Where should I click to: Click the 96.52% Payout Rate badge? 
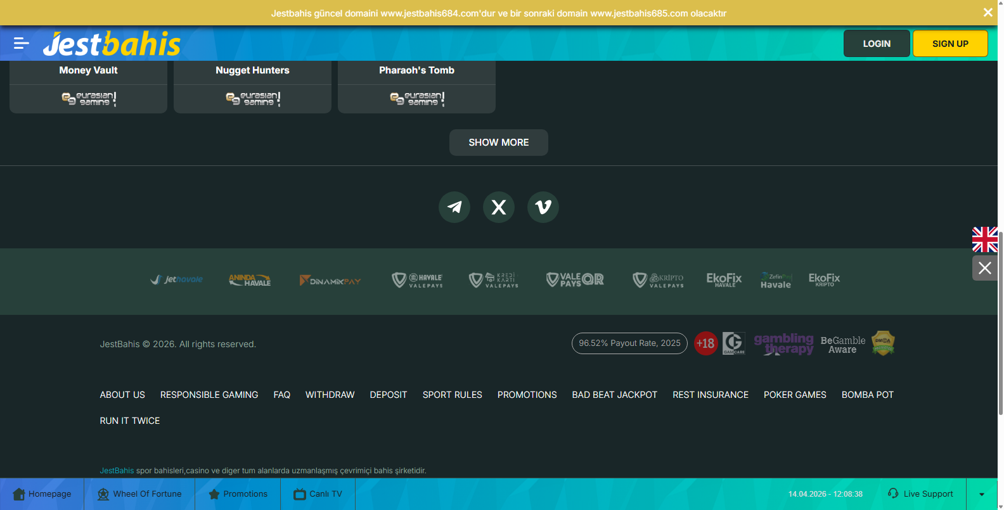[x=629, y=343]
